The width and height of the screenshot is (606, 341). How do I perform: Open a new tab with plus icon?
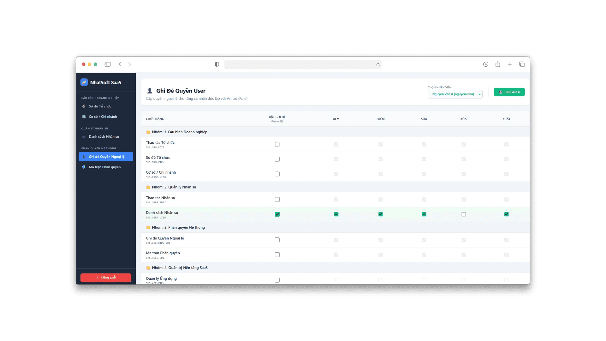[x=510, y=64]
